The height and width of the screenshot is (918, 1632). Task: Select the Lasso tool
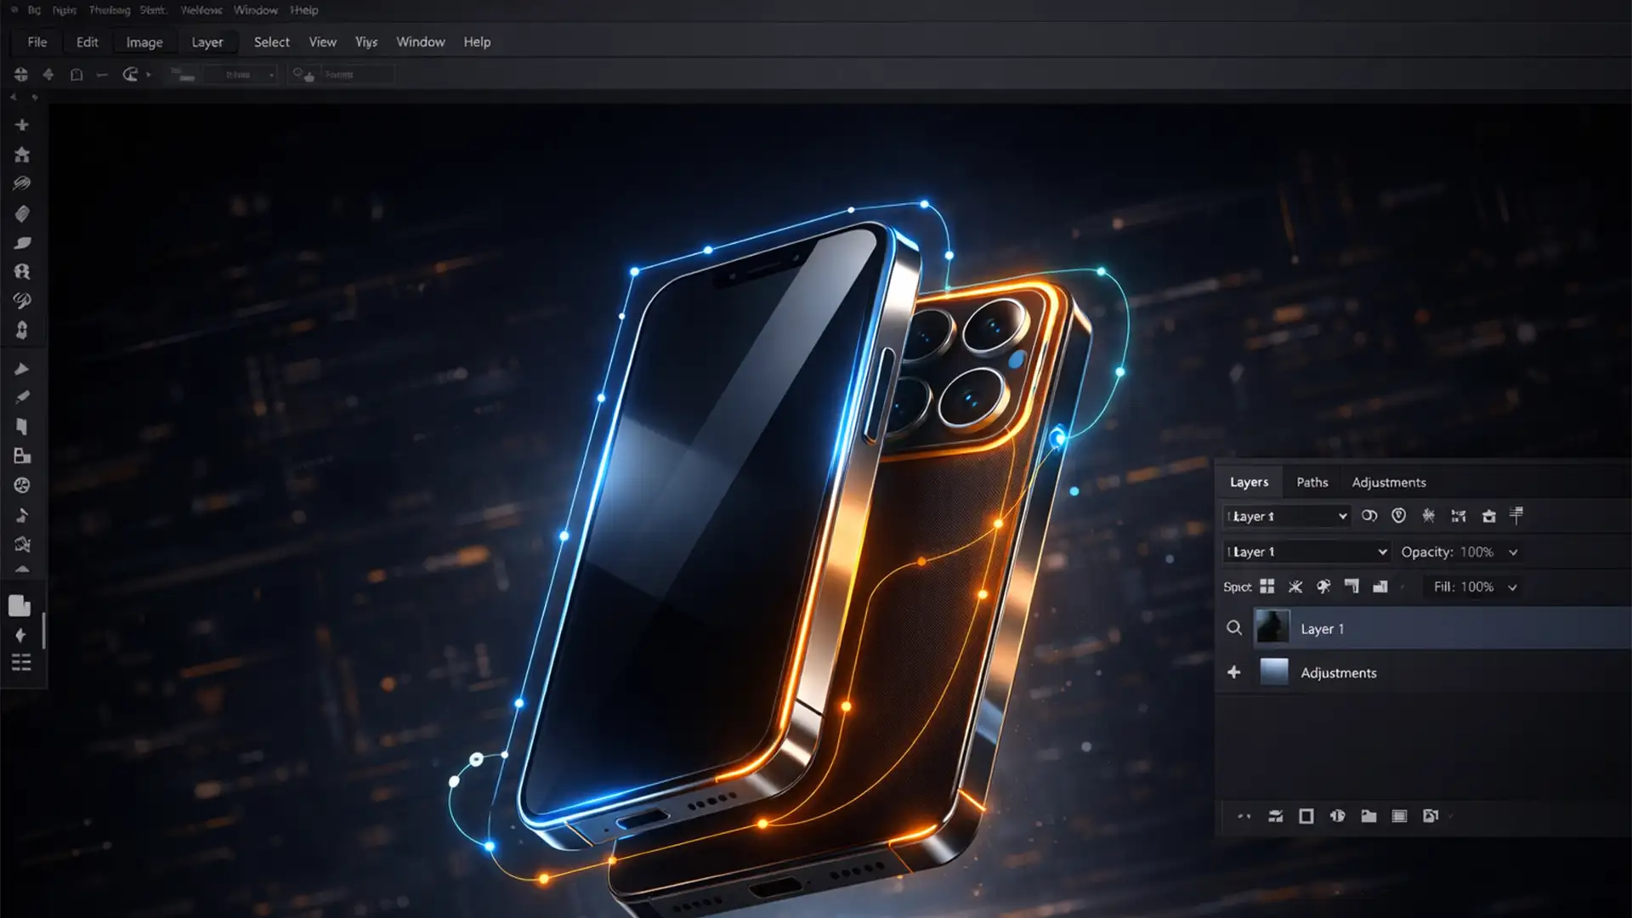coord(22,183)
